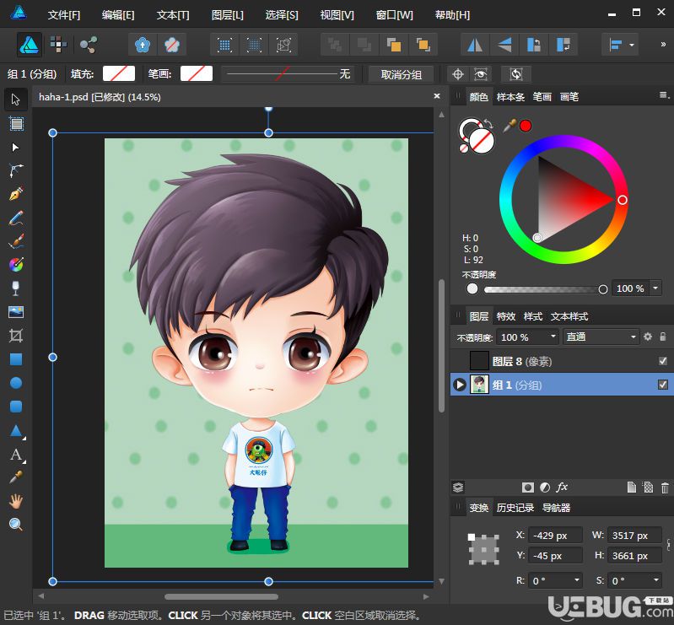Open the 视图[V] menu
The height and width of the screenshot is (625, 674).
point(337,15)
